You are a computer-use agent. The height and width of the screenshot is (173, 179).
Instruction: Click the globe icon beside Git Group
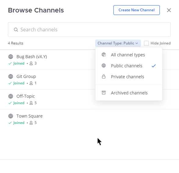pos(11,76)
